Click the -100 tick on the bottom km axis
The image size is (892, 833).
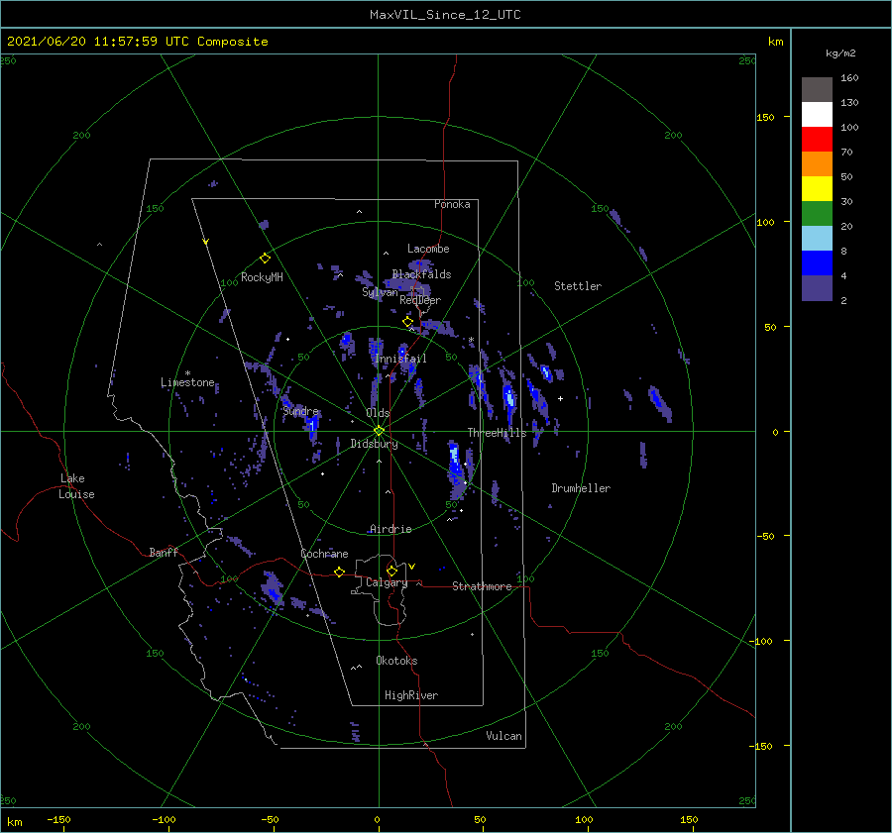coord(164,819)
